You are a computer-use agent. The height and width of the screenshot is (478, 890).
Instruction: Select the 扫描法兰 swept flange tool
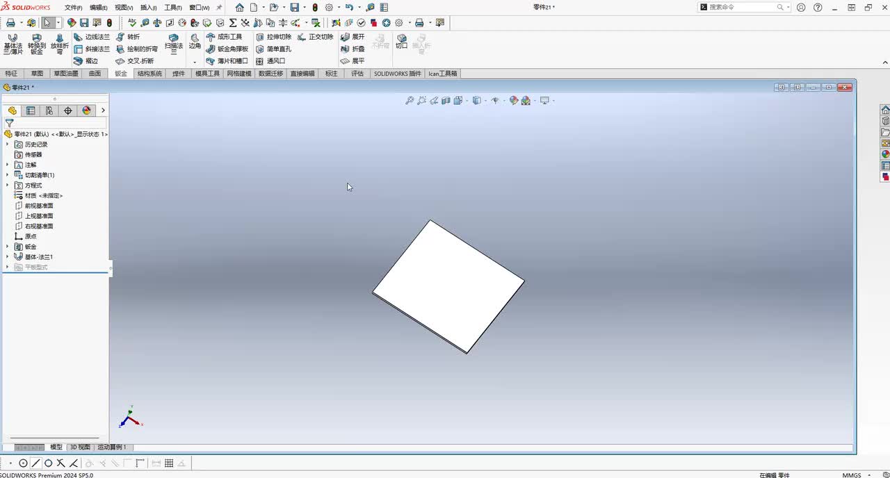[x=174, y=44]
